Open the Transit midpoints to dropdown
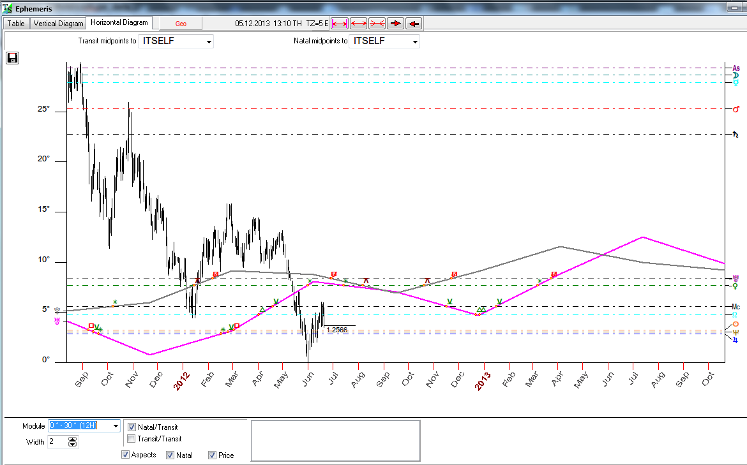This screenshot has width=747, height=465. 208,41
